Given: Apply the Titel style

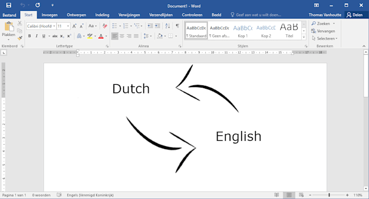Looking at the screenshot, I should [289, 30].
